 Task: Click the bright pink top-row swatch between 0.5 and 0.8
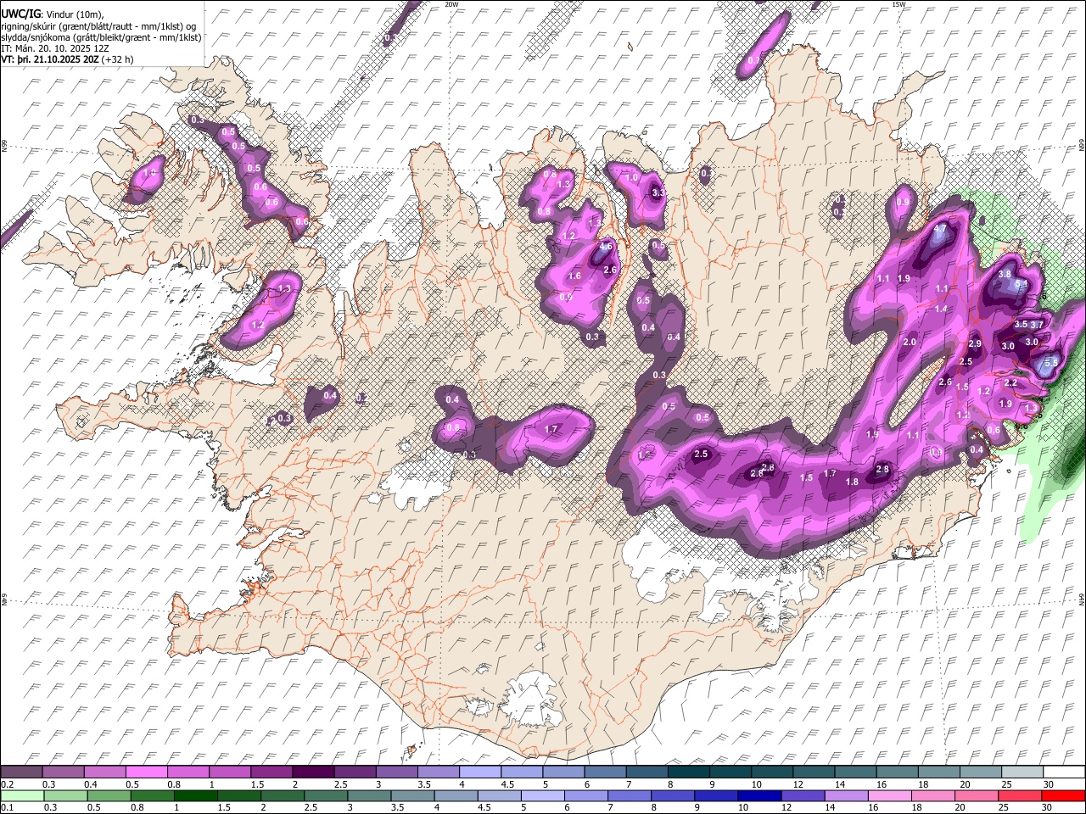point(147,772)
